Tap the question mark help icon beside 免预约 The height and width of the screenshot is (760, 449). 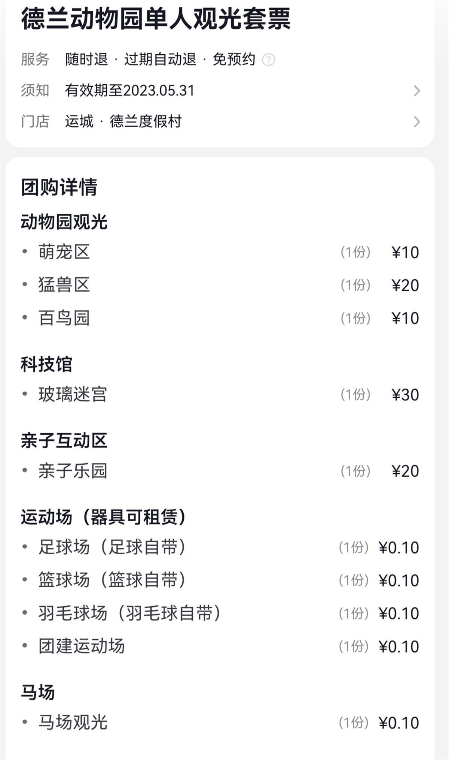pos(268,60)
